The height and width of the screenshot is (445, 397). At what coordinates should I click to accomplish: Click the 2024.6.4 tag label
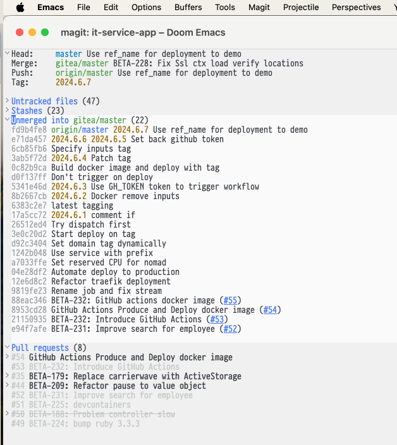tap(69, 158)
